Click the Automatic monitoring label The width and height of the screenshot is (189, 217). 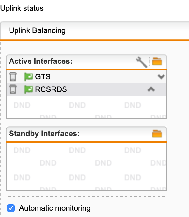tap(55, 208)
